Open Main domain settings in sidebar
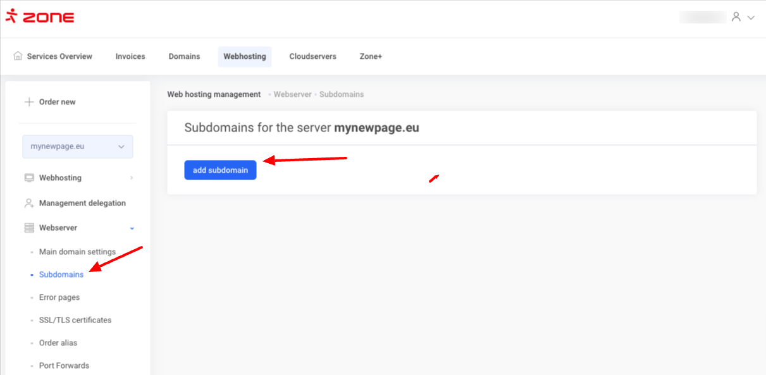Screen dimensions: 766x375 (77, 252)
